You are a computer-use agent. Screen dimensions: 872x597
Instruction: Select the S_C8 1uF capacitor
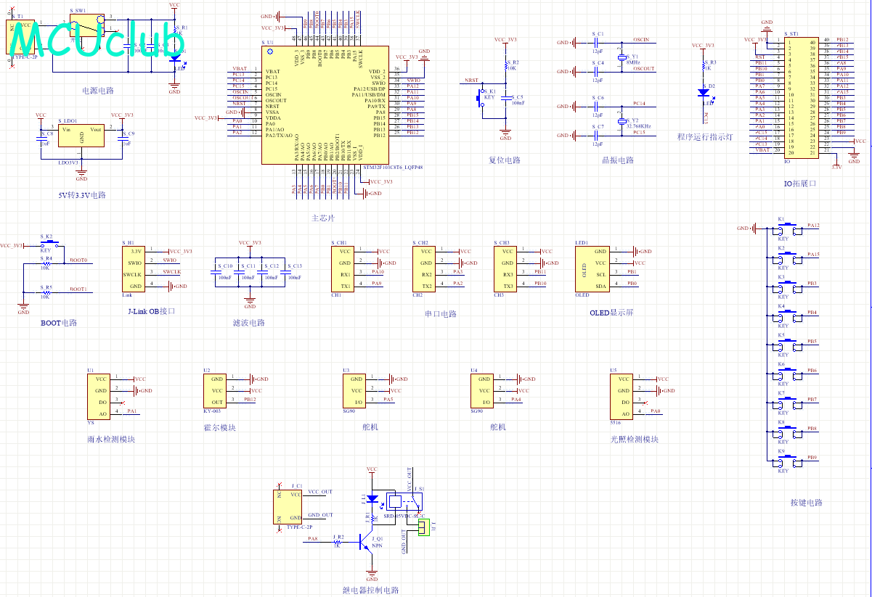tap(41, 140)
